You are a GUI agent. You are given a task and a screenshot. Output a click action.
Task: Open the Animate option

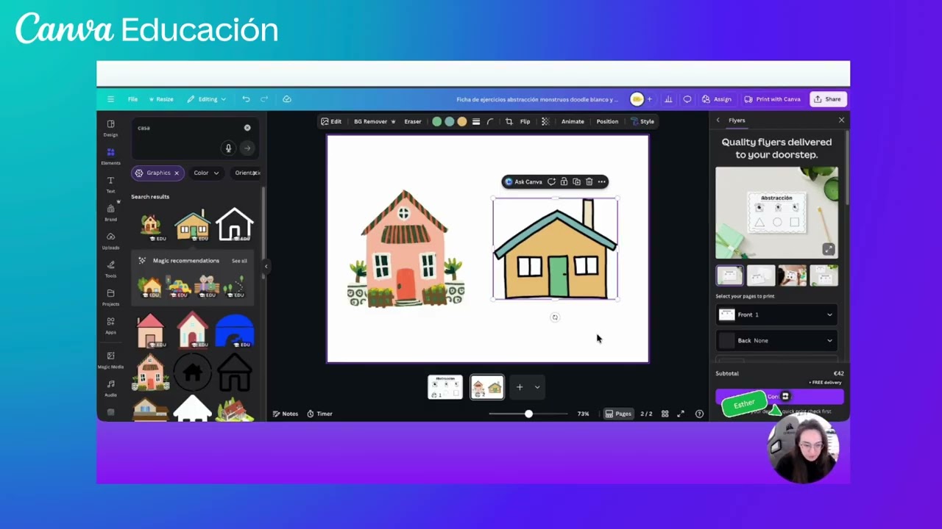click(573, 121)
